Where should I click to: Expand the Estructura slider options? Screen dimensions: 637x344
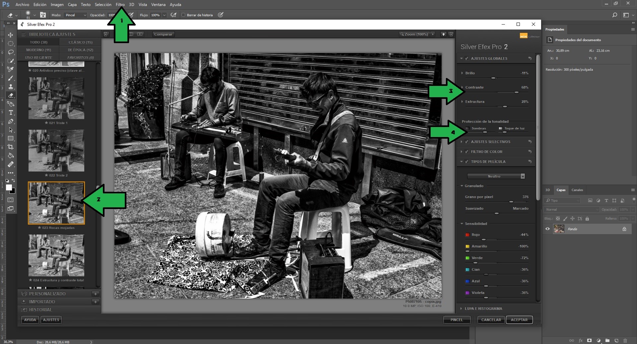462,102
